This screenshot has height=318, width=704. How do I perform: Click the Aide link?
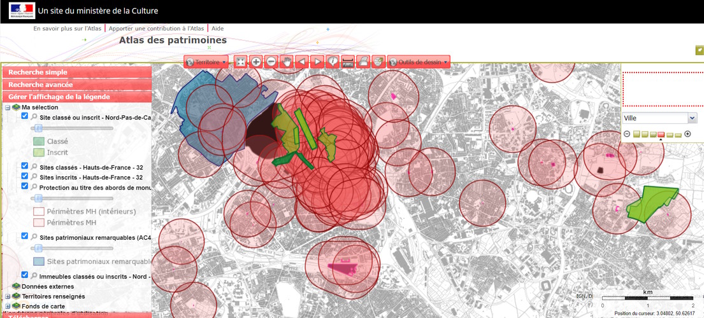point(217,29)
